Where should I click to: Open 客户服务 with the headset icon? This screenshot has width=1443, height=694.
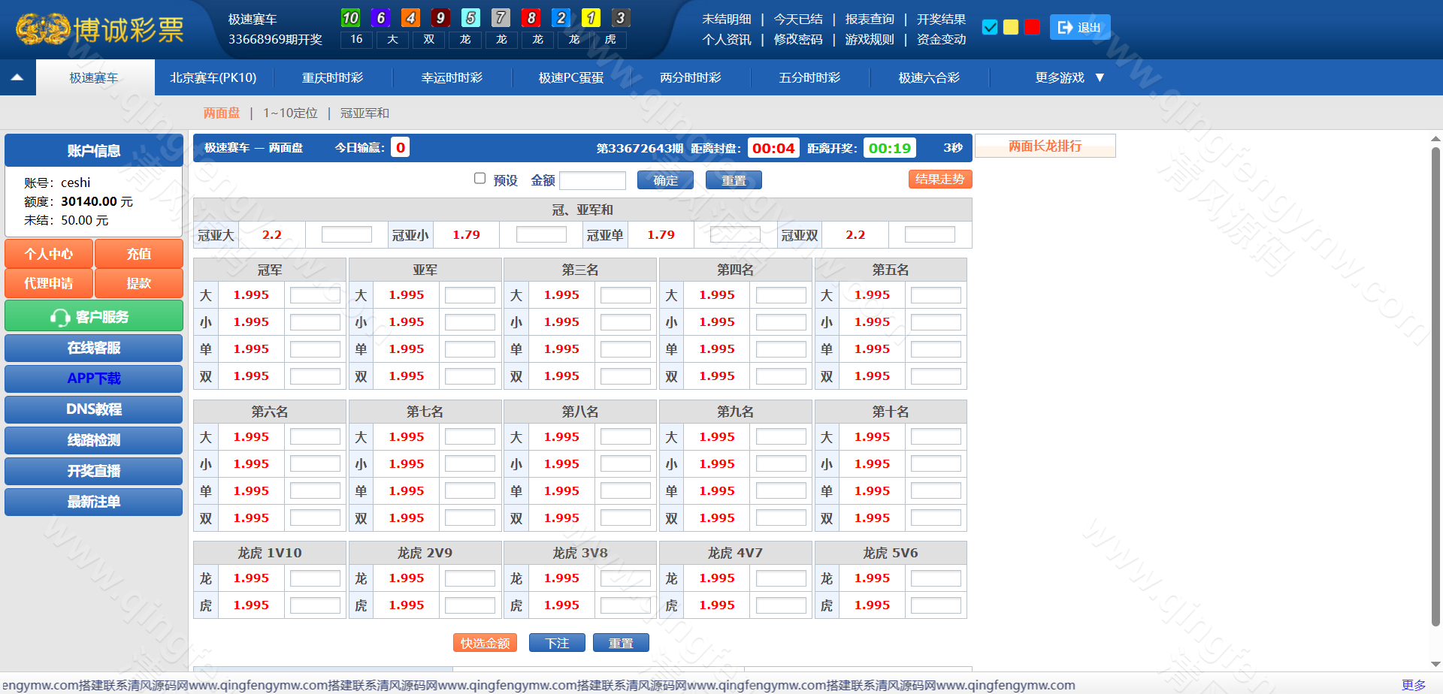(93, 316)
